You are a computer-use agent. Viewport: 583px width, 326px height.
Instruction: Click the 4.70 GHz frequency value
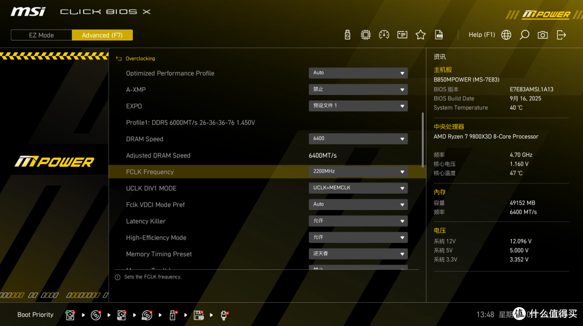coord(521,155)
